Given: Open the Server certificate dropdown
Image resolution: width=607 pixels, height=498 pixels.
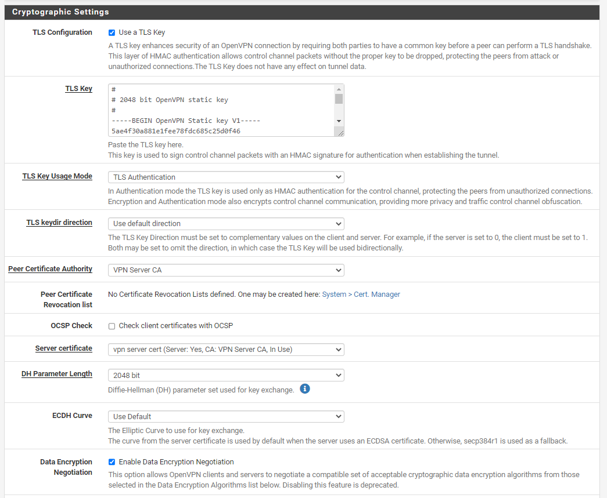Looking at the screenshot, I should coord(226,350).
